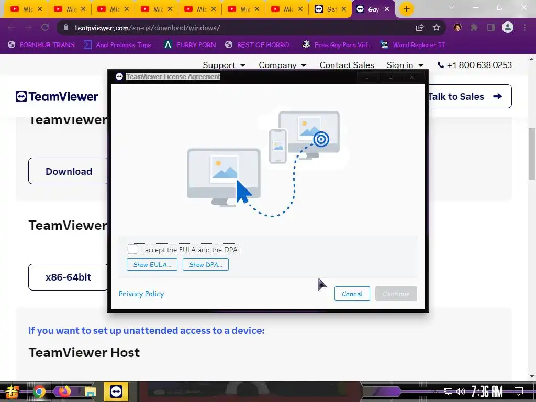Open the Show EULA button

click(152, 264)
